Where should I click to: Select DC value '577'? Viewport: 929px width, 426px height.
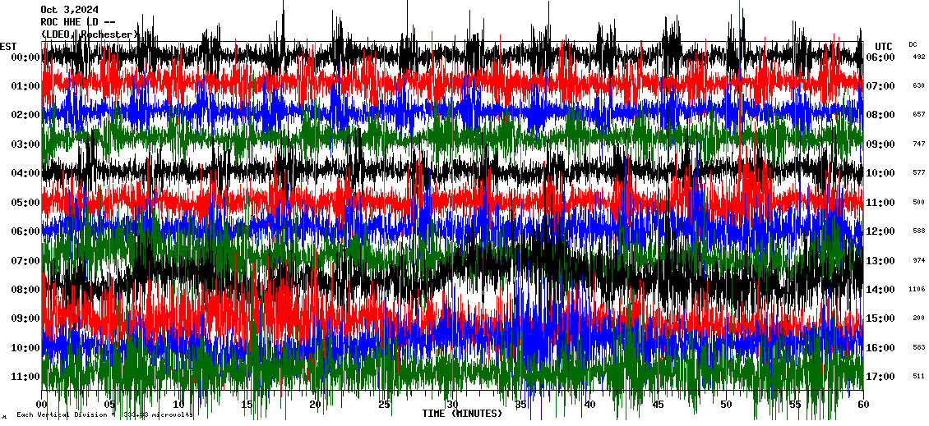919,172
